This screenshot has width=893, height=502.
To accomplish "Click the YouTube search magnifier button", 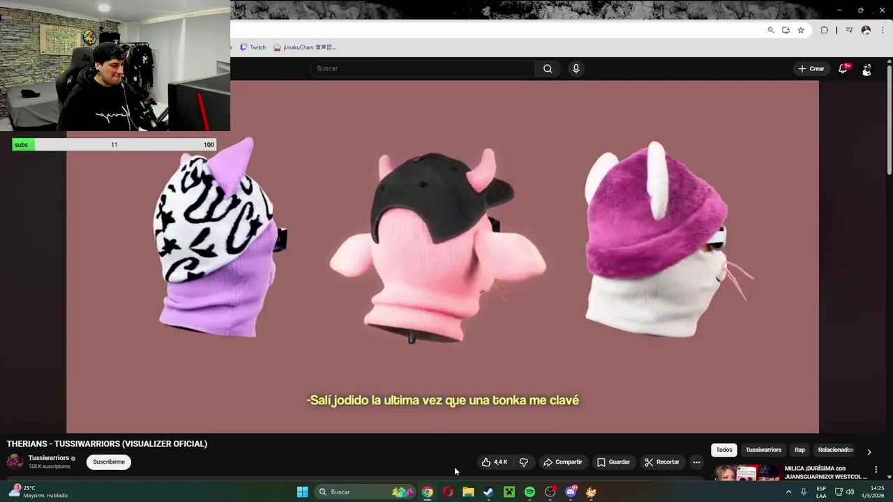I will tap(548, 68).
